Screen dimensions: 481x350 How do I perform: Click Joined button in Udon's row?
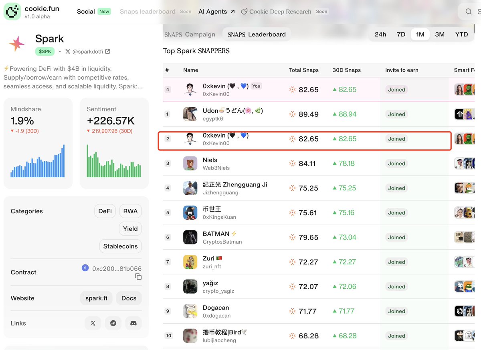point(396,114)
